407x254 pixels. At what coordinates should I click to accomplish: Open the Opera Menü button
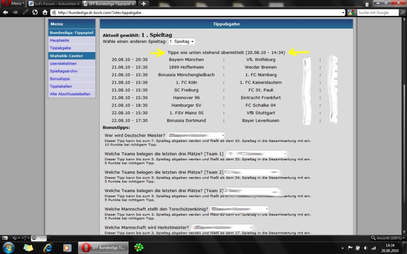coord(13,3)
